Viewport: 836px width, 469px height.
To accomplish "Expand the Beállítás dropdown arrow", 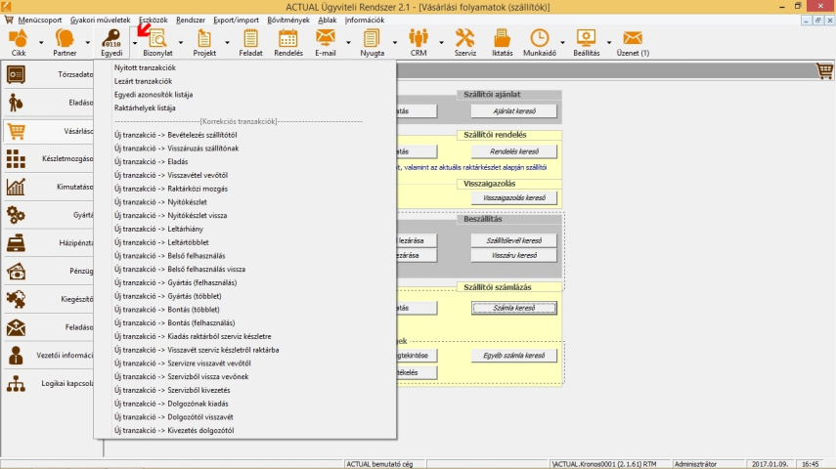I will pyautogui.click(x=607, y=43).
